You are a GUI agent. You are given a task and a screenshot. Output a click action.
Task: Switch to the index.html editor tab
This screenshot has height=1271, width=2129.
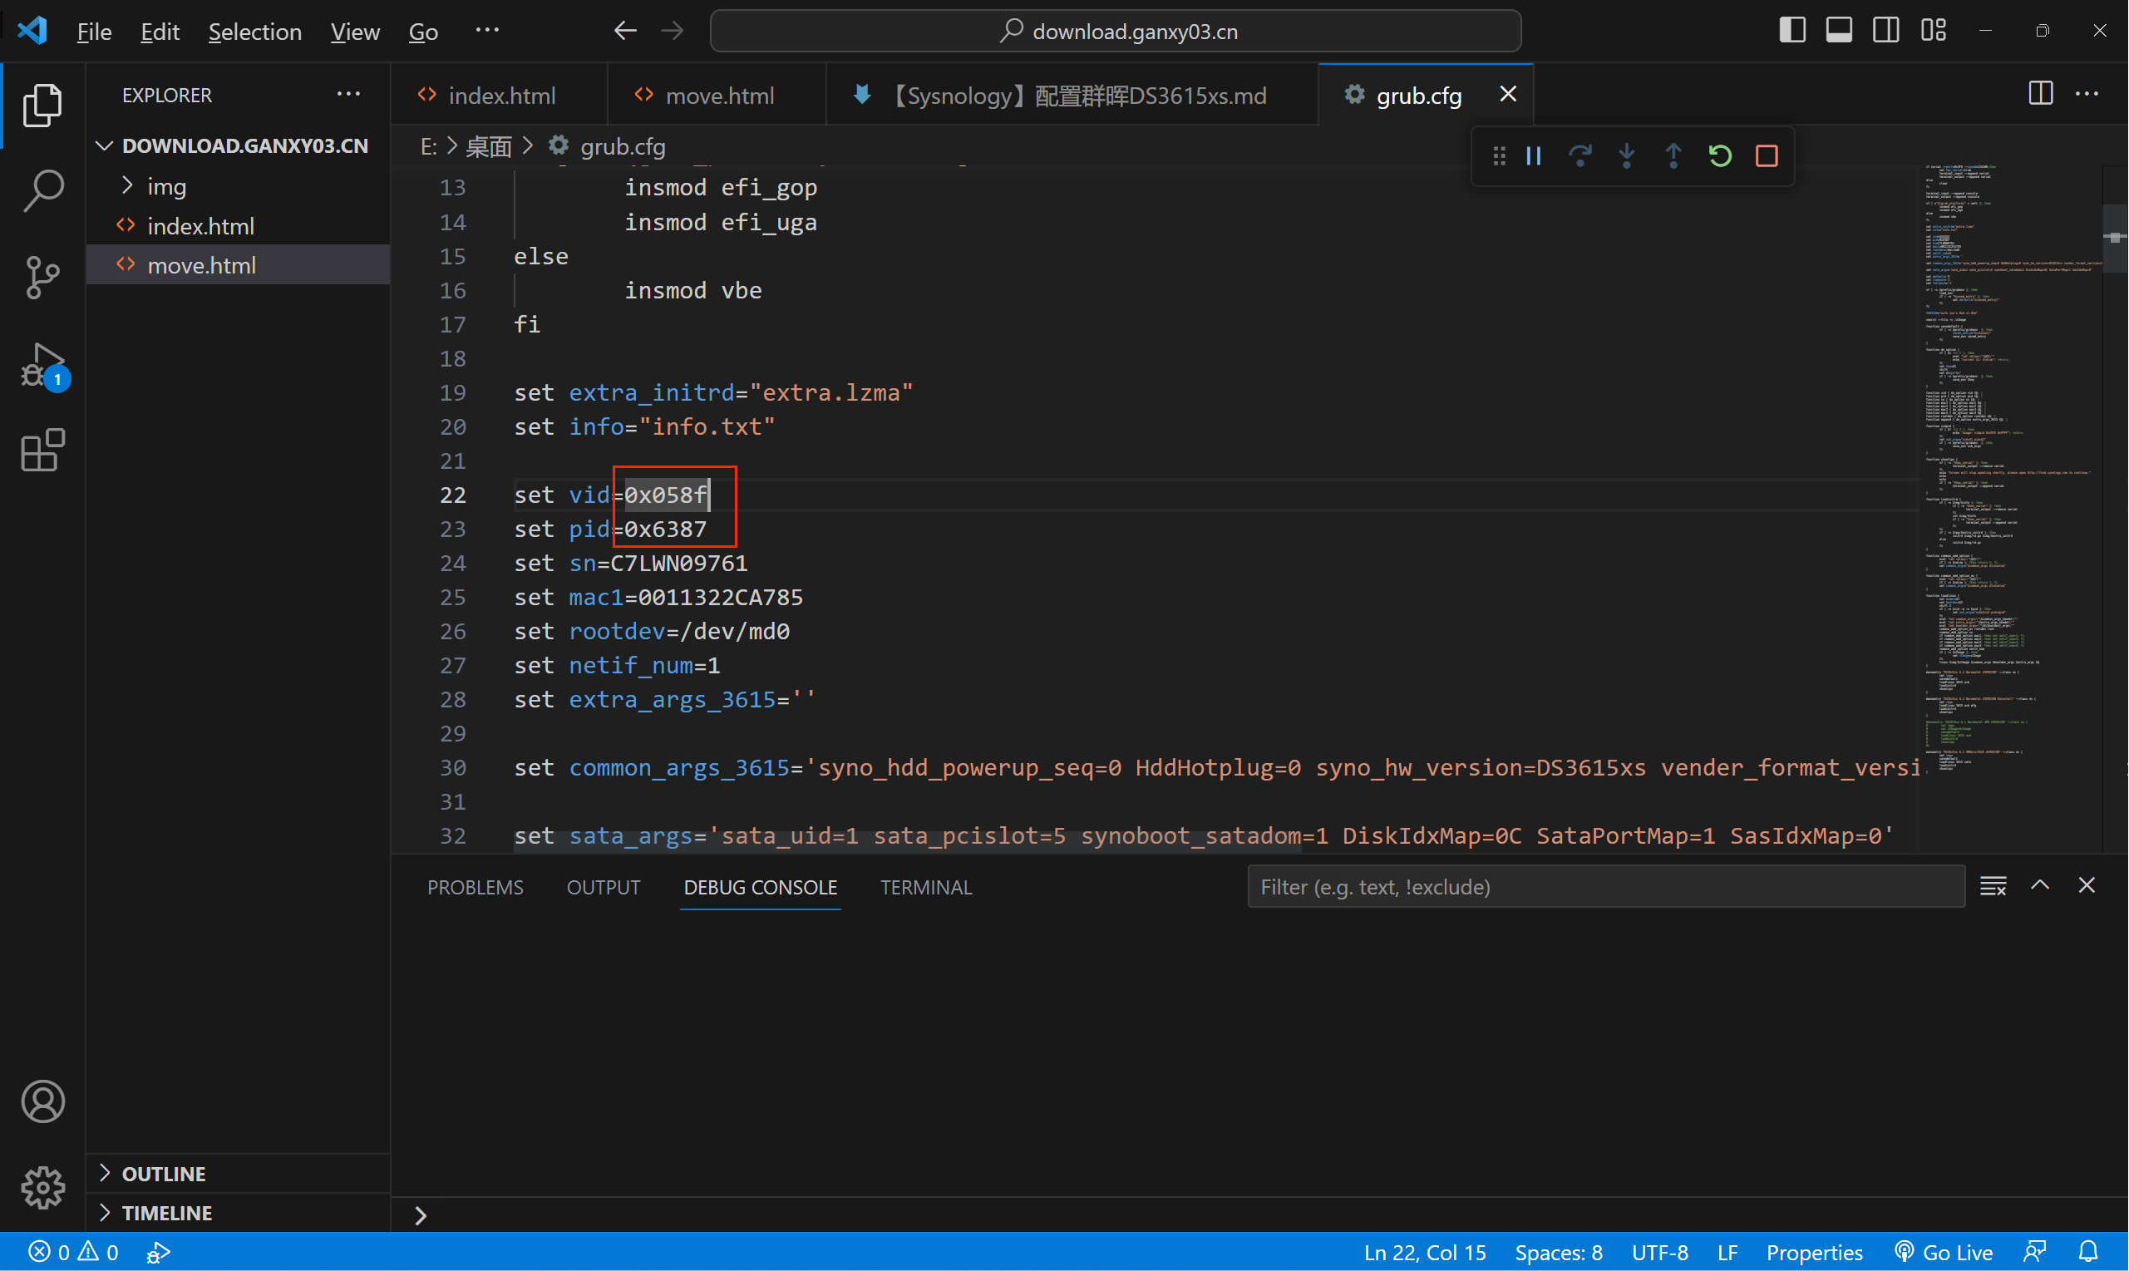[x=500, y=94]
